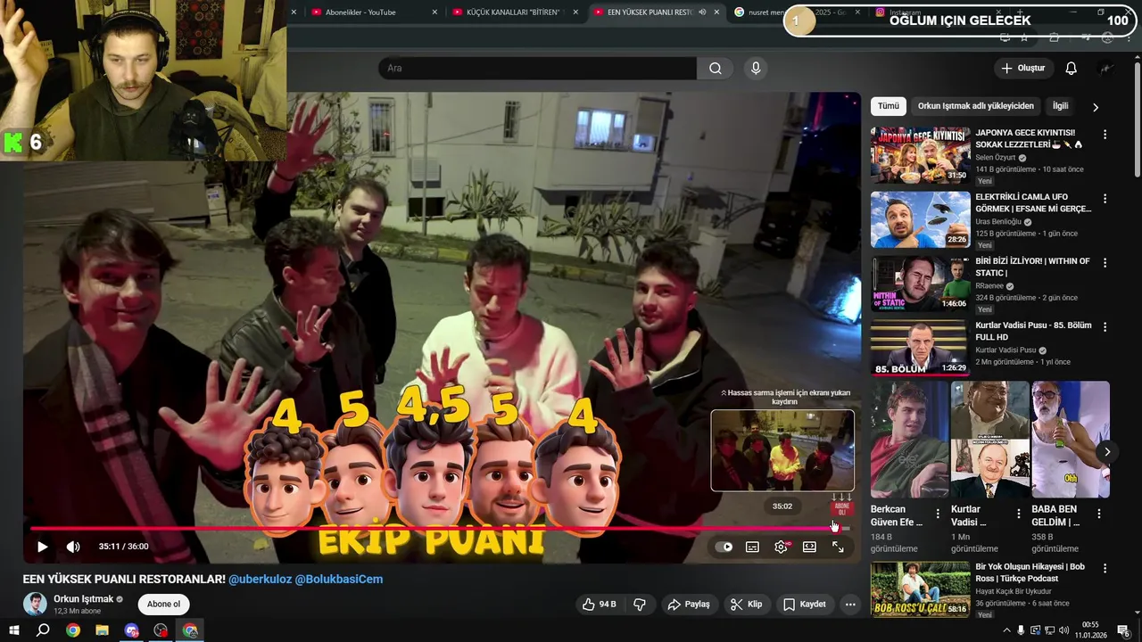Create a clip with Klip button
The height and width of the screenshot is (642, 1142).
click(x=746, y=605)
